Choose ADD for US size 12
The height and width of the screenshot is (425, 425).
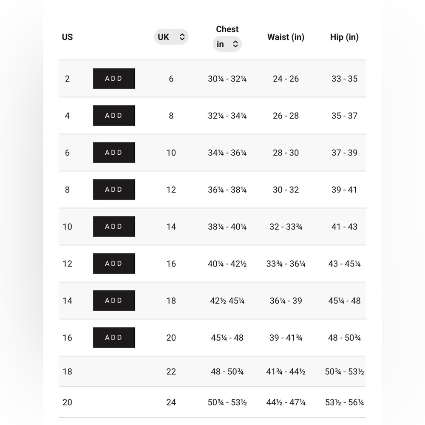coord(114,263)
